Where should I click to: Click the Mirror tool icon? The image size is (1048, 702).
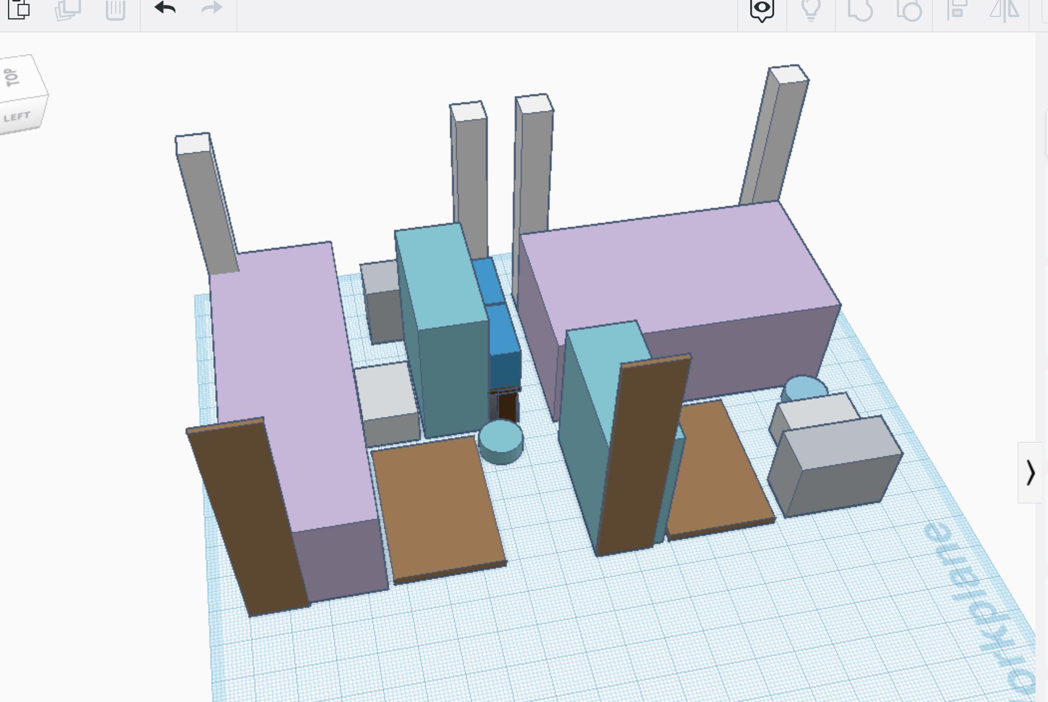pyautogui.click(x=1004, y=9)
